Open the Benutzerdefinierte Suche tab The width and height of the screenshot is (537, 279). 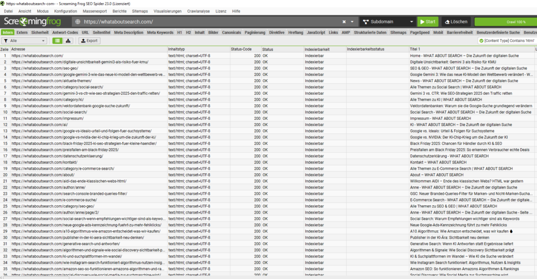pyautogui.click(x=498, y=32)
